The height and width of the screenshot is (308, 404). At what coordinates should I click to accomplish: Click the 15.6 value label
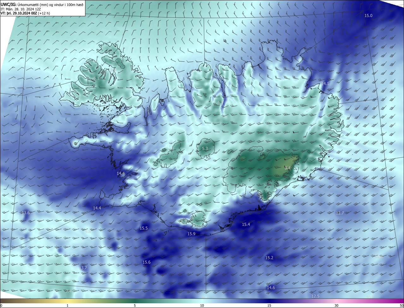pyautogui.click(x=146, y=262)
